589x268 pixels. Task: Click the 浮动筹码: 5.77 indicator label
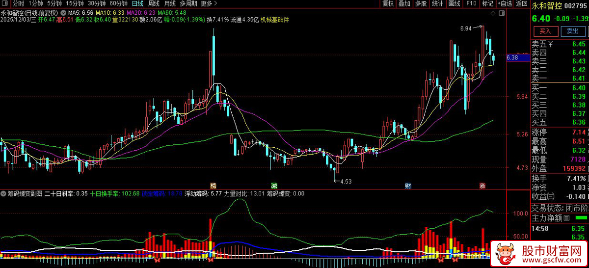coord(203,193)
